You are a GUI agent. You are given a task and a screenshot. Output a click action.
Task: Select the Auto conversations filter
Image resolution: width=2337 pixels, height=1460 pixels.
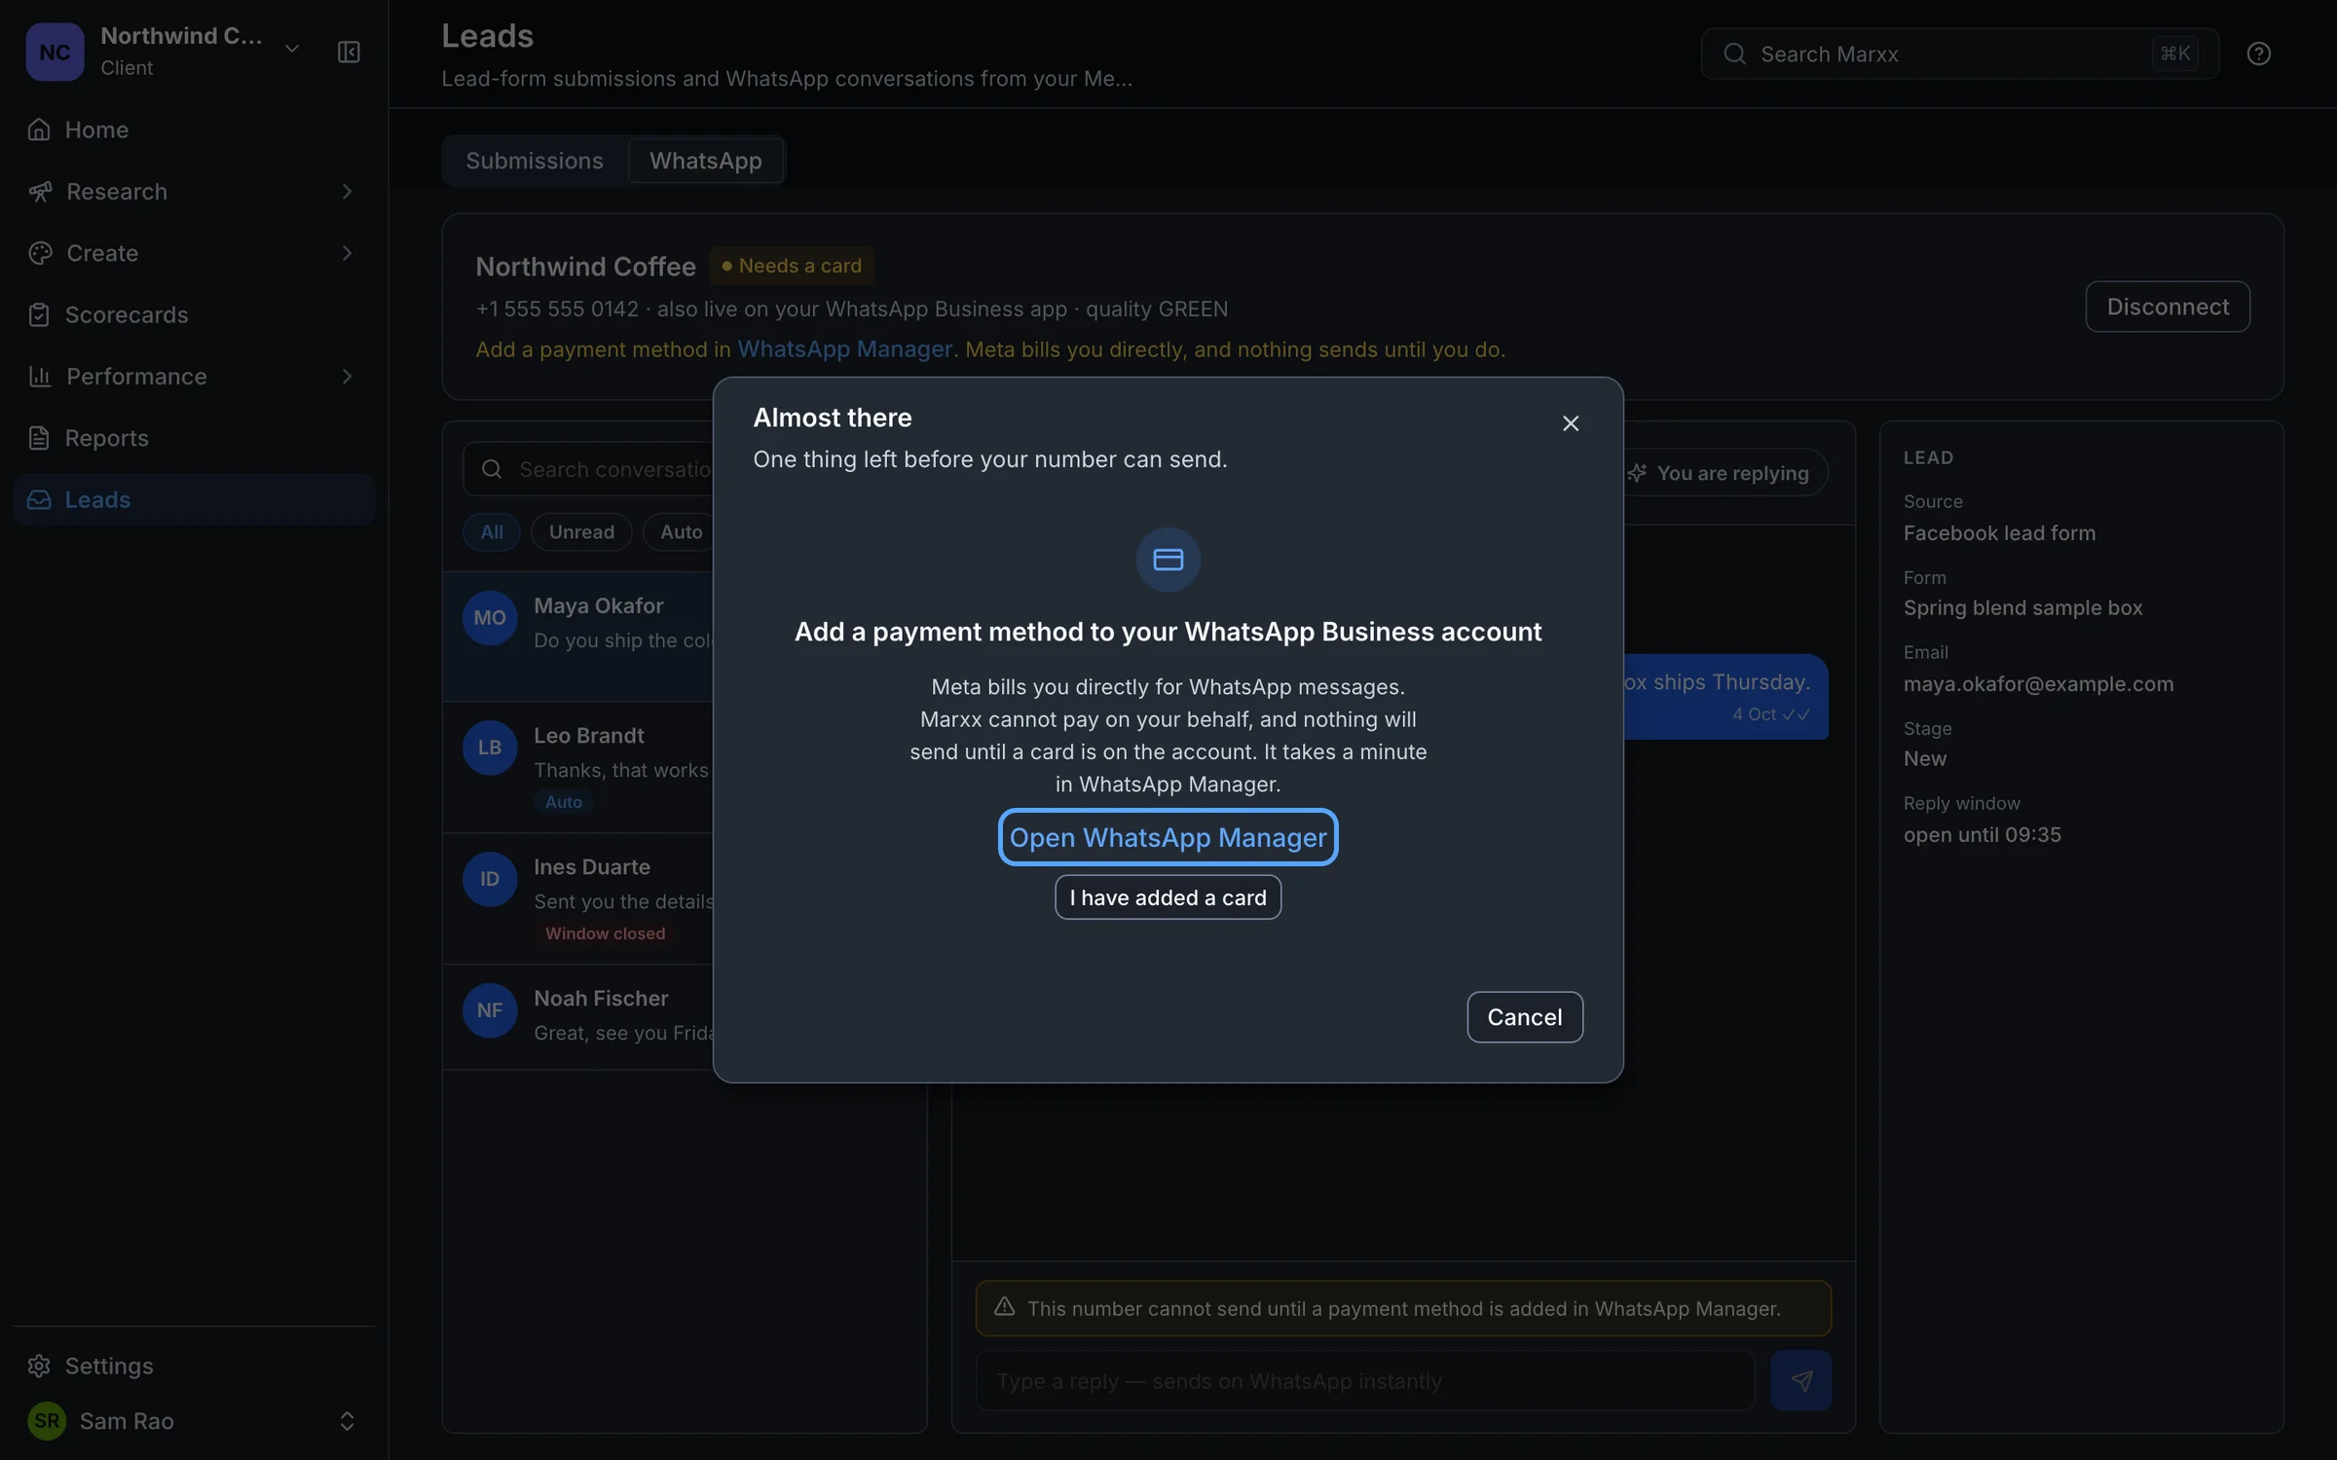pyautogui.click(x=681, y=531)
